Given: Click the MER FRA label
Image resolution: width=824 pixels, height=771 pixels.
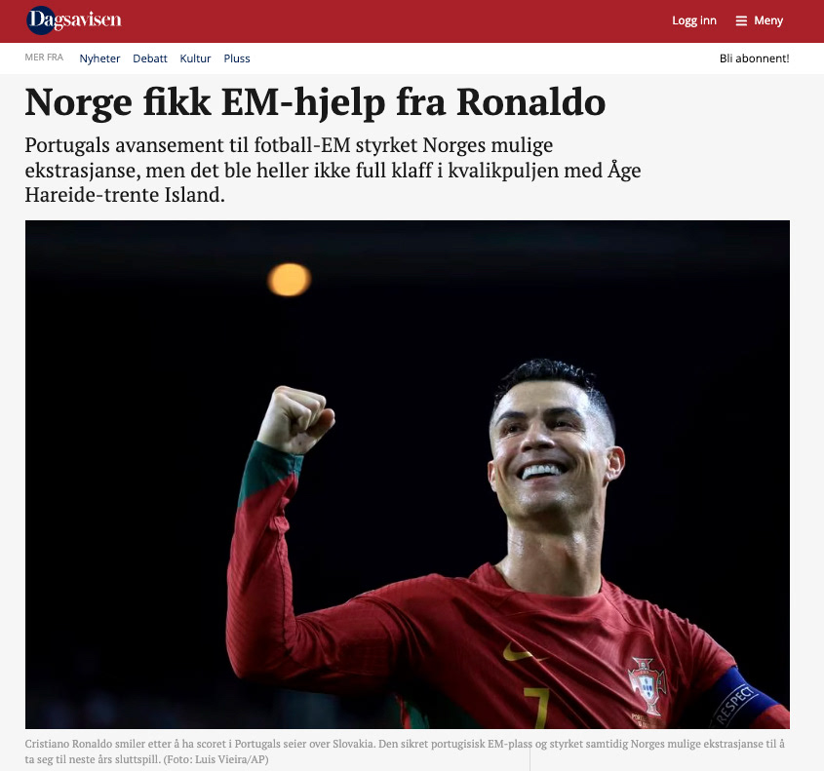Looking at the screenshot, I should [44, 58].
